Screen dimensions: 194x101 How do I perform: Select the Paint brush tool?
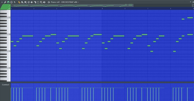22,2
